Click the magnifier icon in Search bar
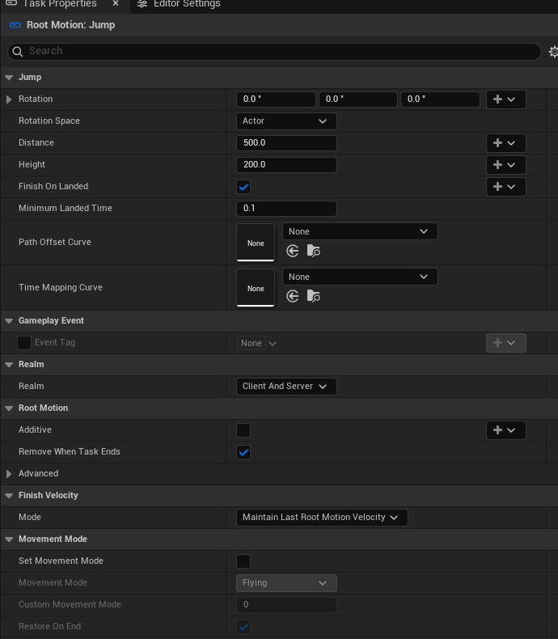558x639 pixels. coord(18,51)
